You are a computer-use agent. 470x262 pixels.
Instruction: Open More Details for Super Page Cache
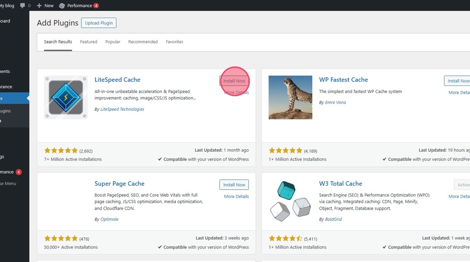pyautogui.click(x=236, y=197)
